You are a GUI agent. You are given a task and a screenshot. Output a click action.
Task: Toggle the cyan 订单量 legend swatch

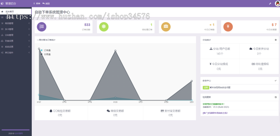point(41,50)
